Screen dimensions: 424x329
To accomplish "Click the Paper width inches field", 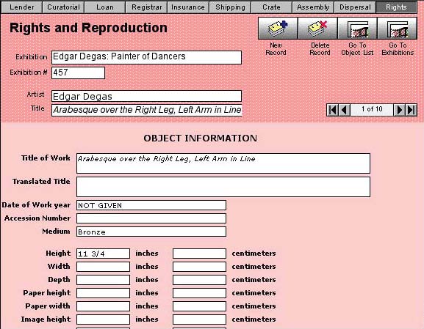I will tap(103, 306).
